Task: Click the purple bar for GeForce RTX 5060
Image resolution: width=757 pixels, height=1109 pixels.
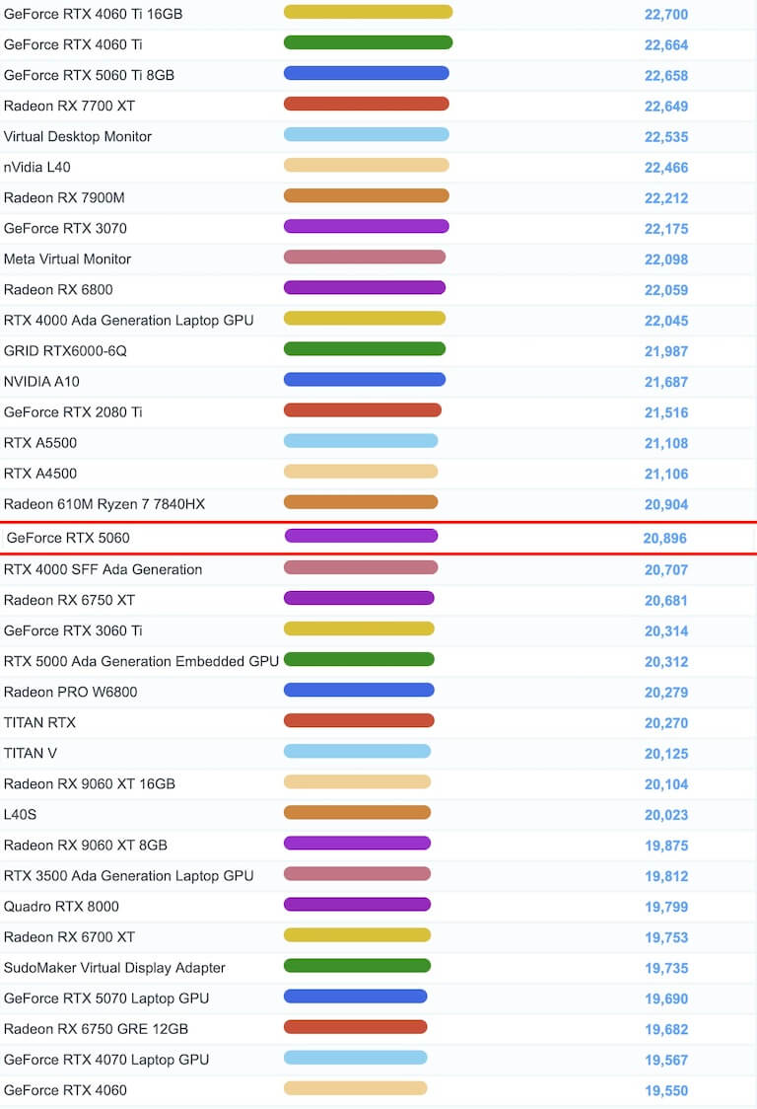Action: [x=361, y=536]
